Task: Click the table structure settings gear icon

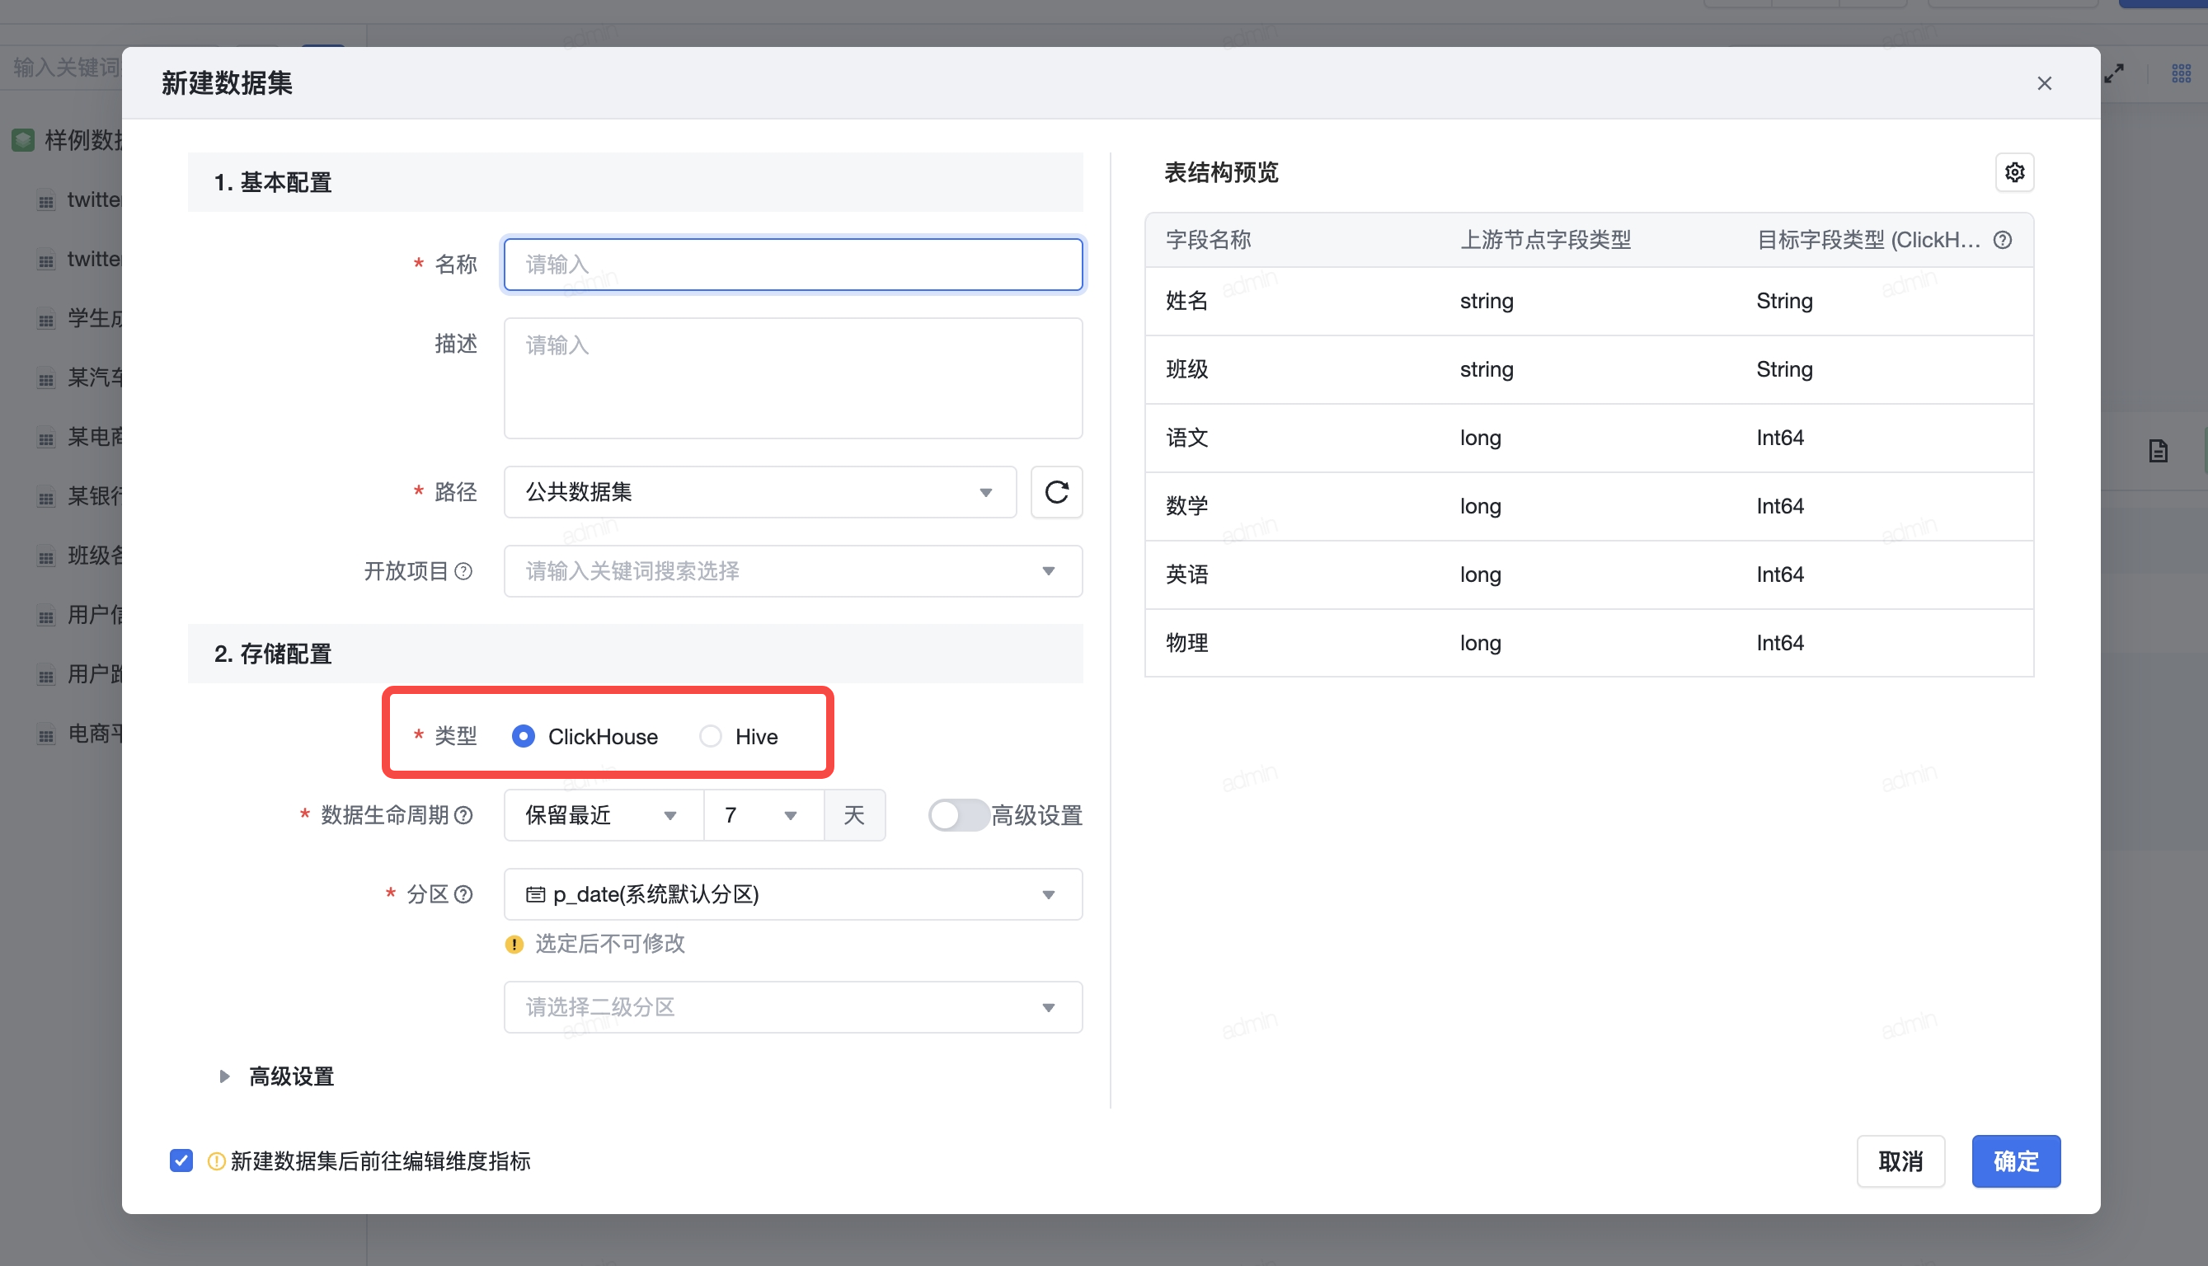Action: coord(2014,172)
